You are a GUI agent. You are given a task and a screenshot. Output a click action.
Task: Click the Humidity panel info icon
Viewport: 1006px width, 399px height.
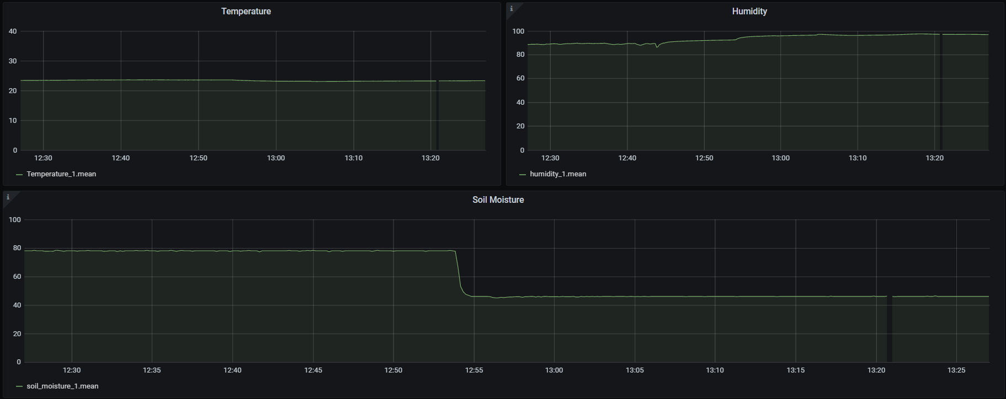point(512,8)
